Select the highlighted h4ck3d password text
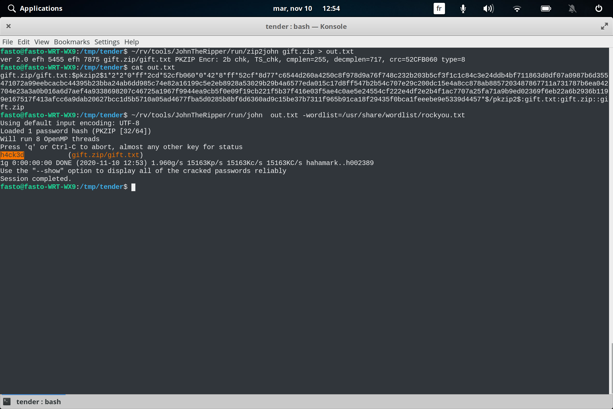 (12, 155)
